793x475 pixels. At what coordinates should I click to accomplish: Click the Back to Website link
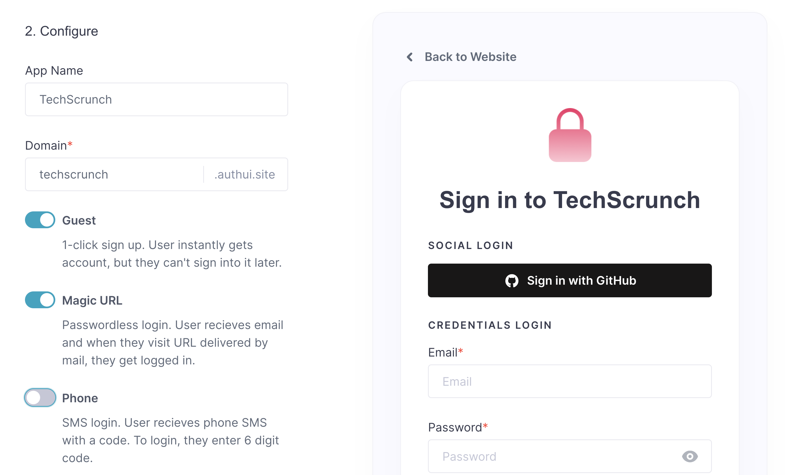(x=470, y=57)
